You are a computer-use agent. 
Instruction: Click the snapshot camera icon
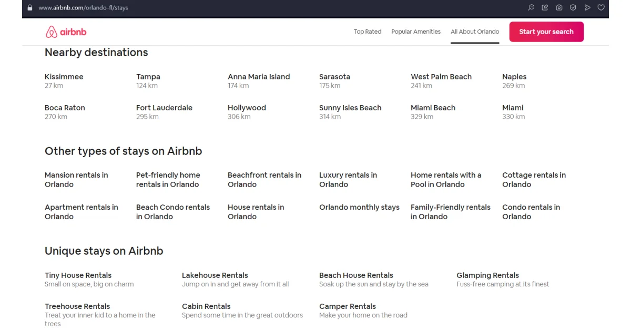point(559,8)
